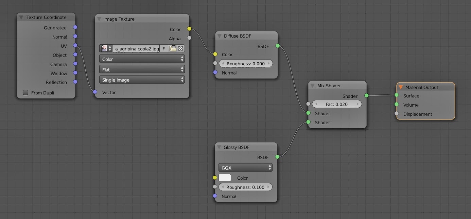Click Diffuse BSDF output socket
The height and width of the screenshot is (219, 471).
pos(278,46)
